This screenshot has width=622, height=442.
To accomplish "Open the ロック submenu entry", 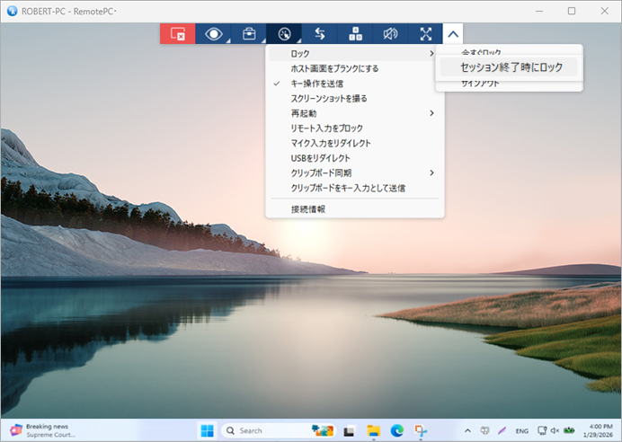I will (352, 54).
